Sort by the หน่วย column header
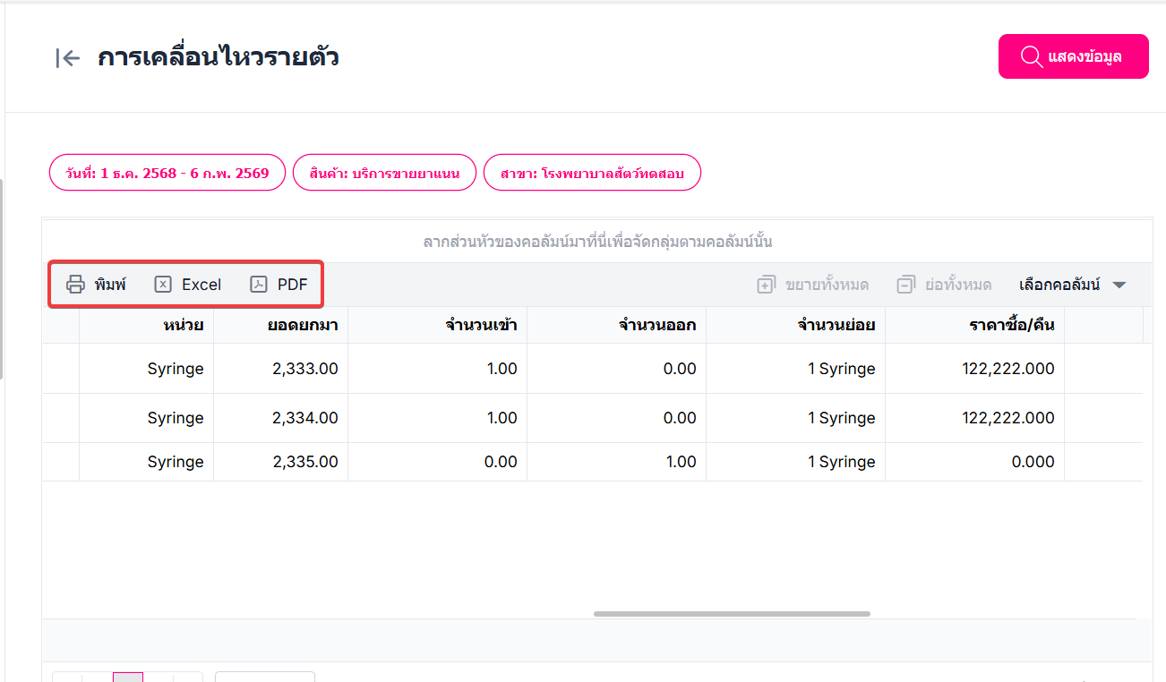The height and width of the screenshot is (682, 1166). (x=184, y=325)
